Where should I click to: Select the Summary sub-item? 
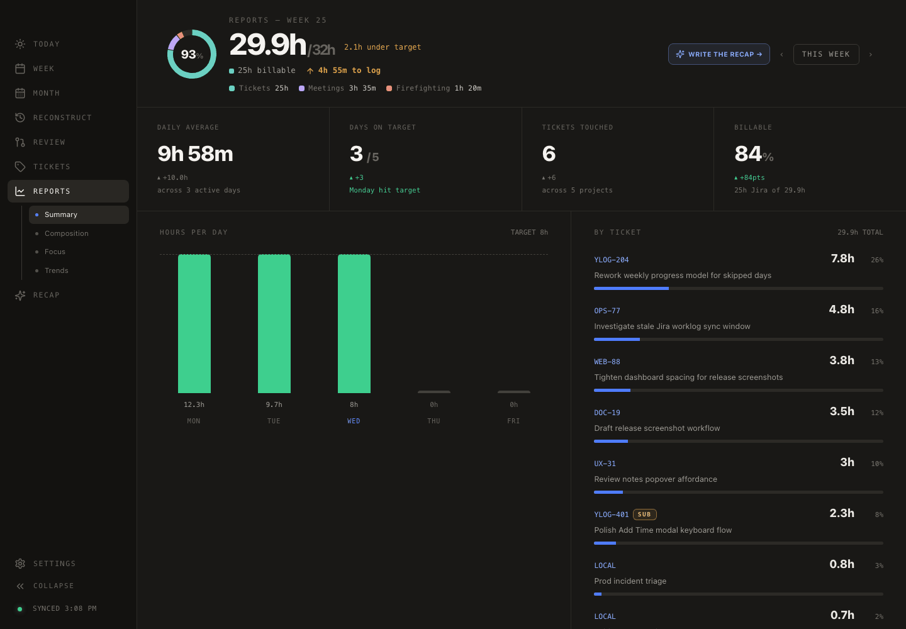coord(79,214)
